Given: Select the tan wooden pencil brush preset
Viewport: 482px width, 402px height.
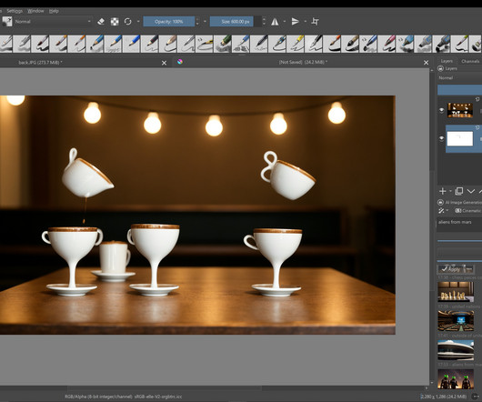Looking at the screenshot, I should coord(168,44).
